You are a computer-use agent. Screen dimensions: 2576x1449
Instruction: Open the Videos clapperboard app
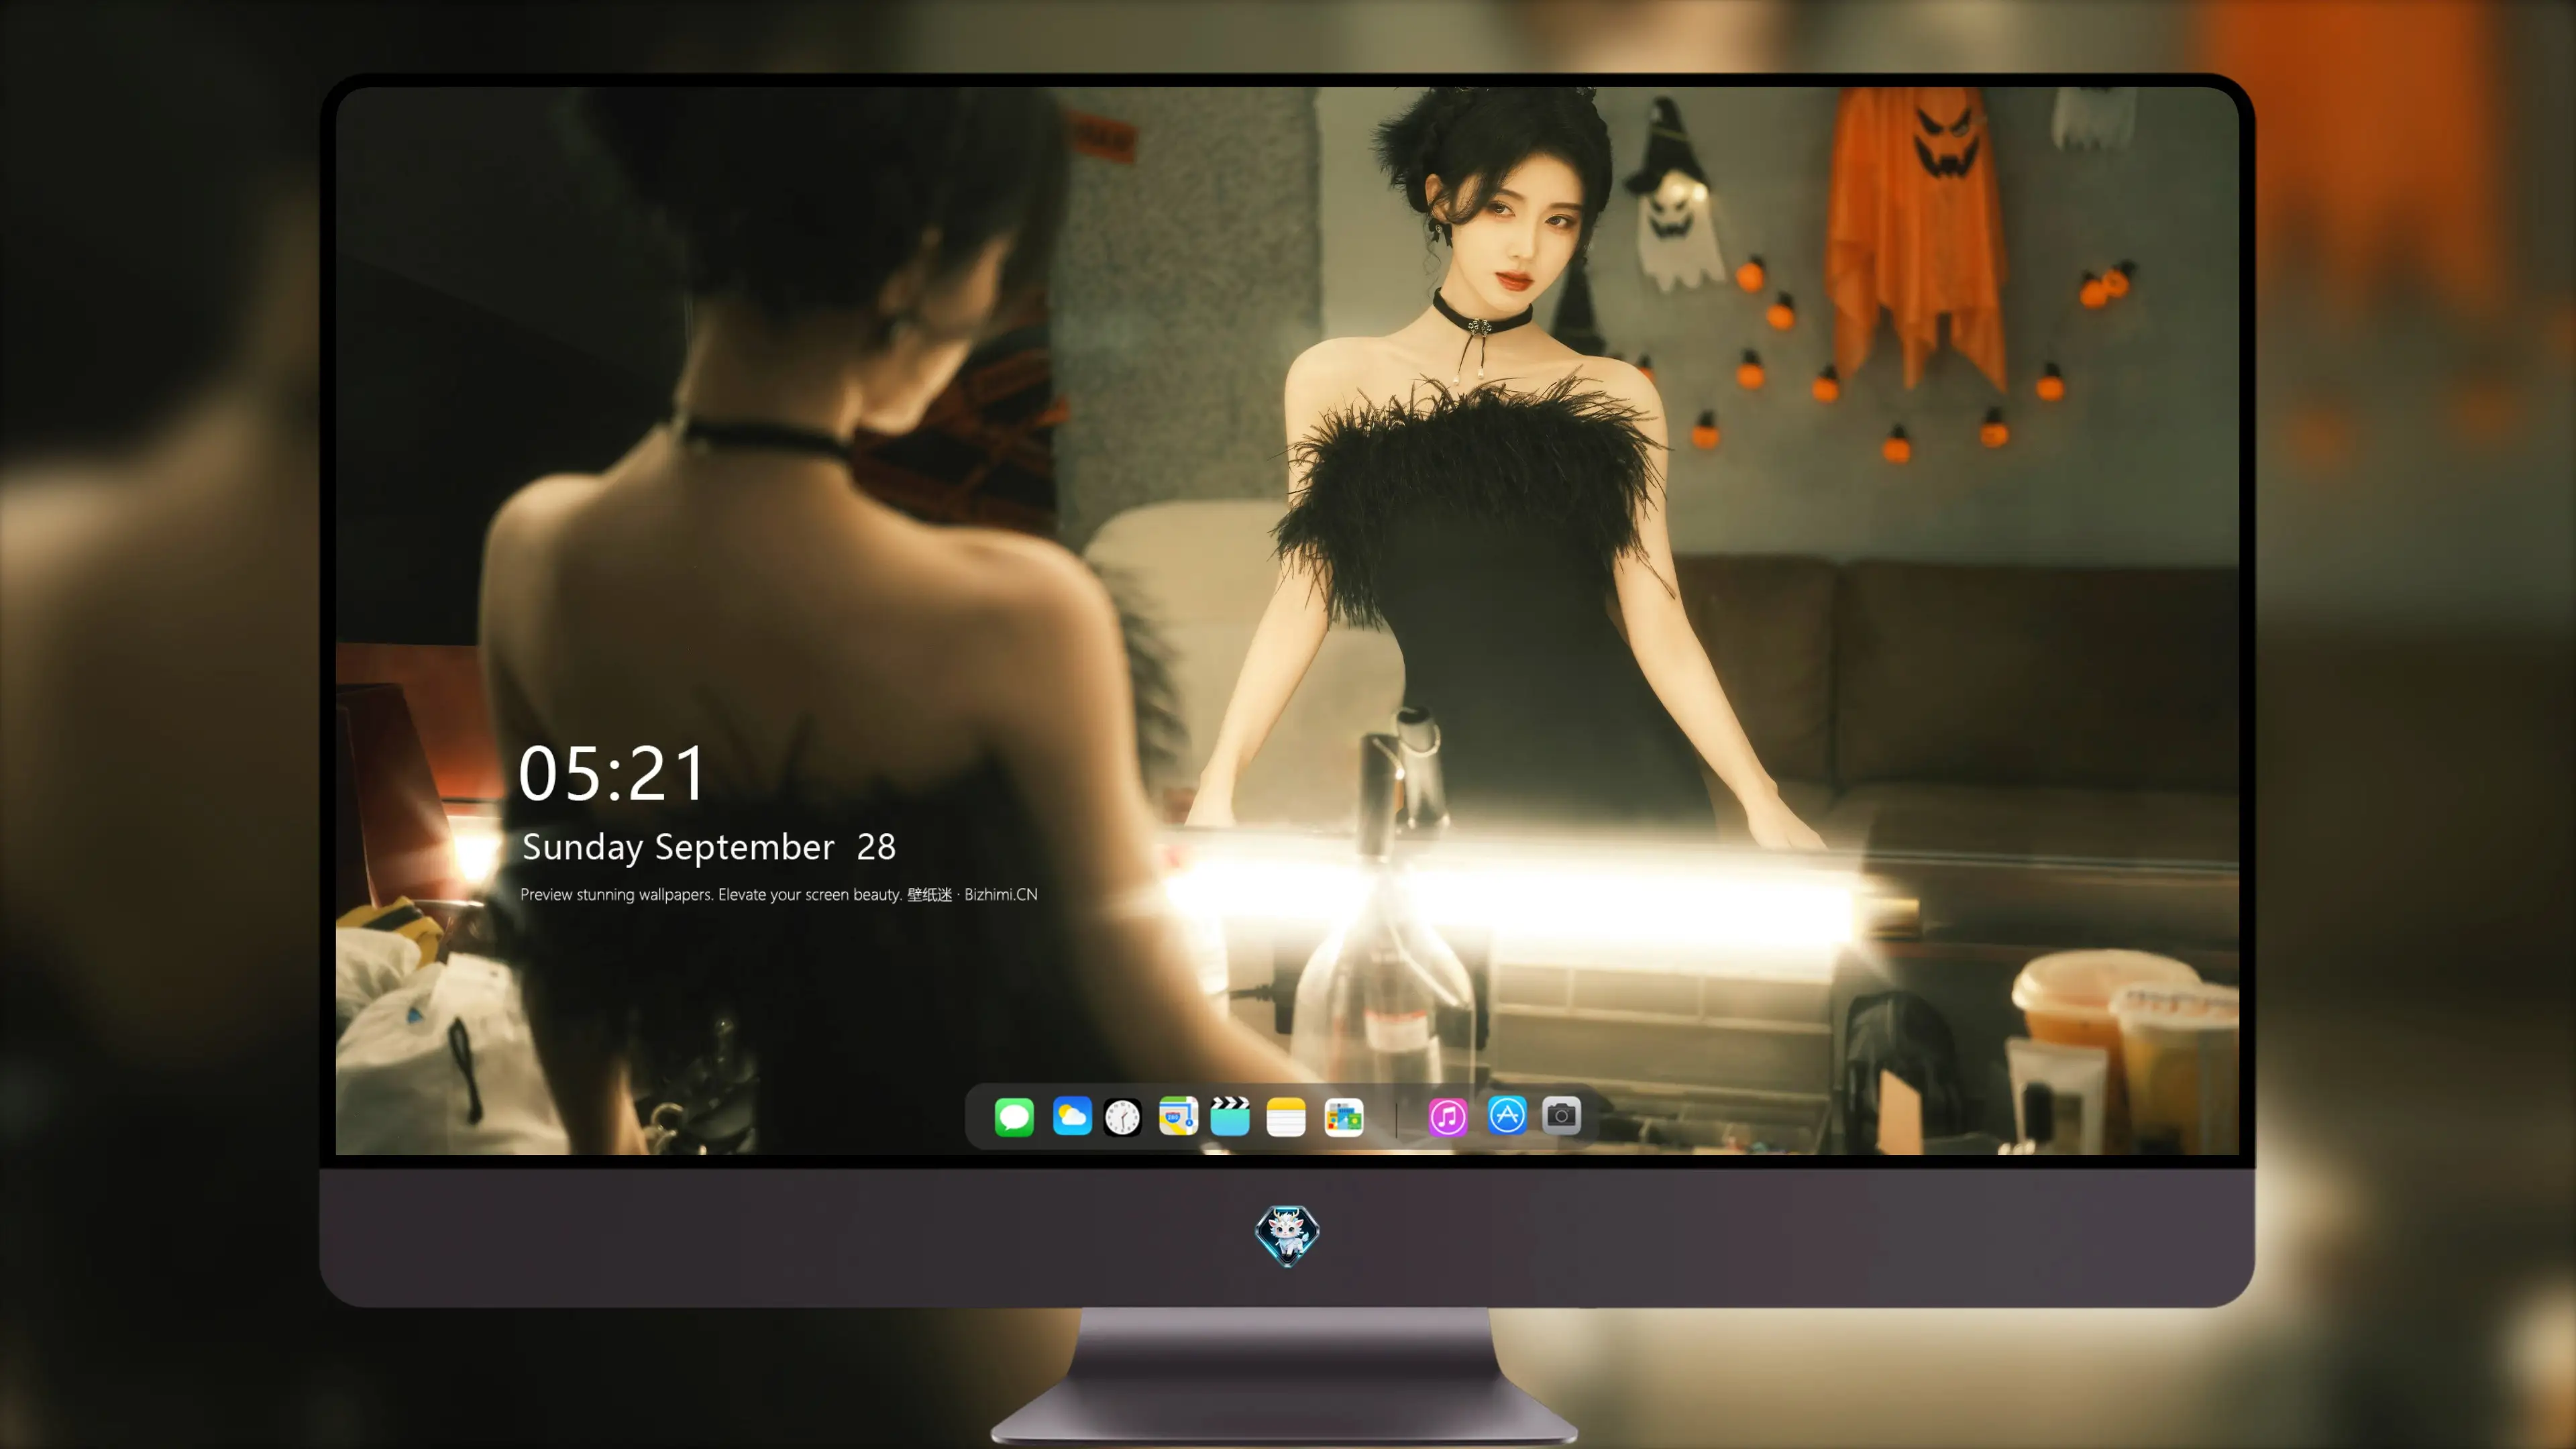pyautogui.click(x=1230, y=1116)
